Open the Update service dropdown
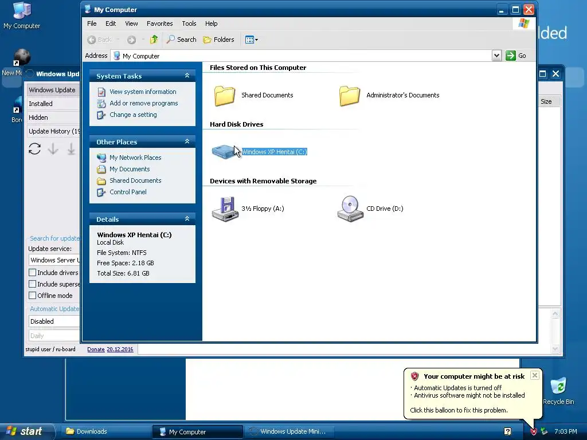The image size is (587, 440). pyautogui.click(x=54, y=260)
